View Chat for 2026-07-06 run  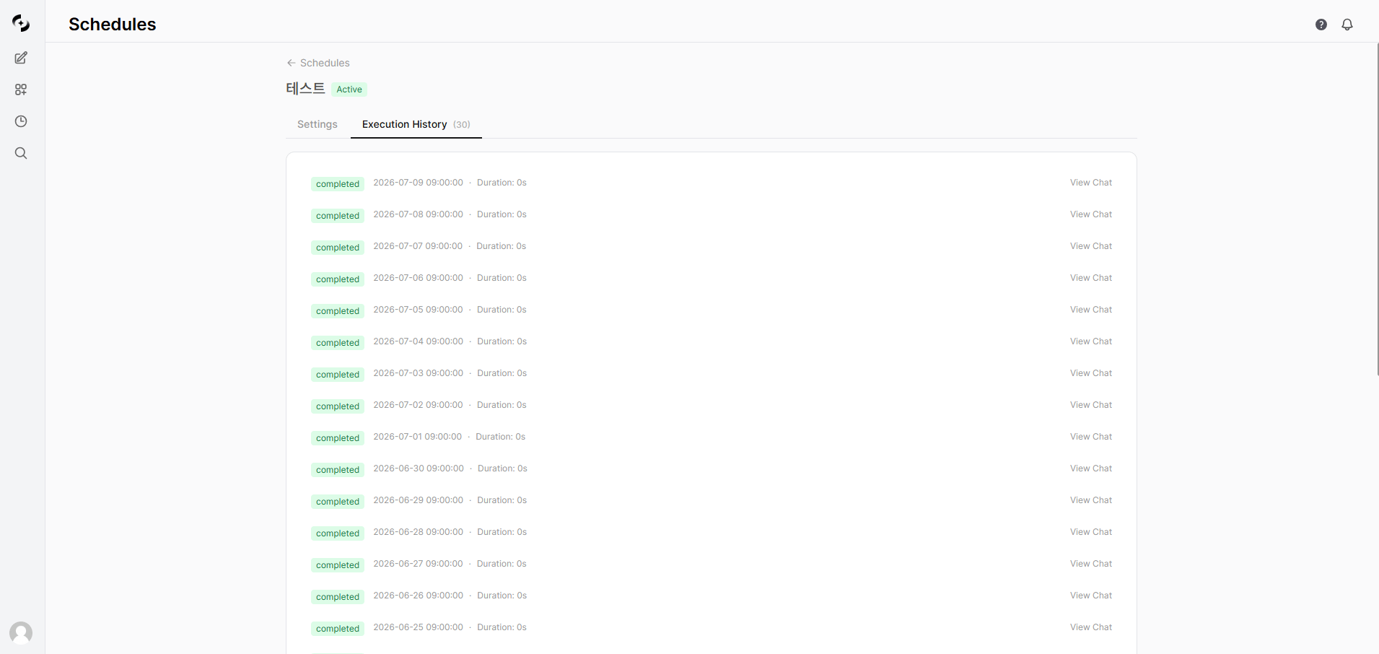(x=1091, y=278)
